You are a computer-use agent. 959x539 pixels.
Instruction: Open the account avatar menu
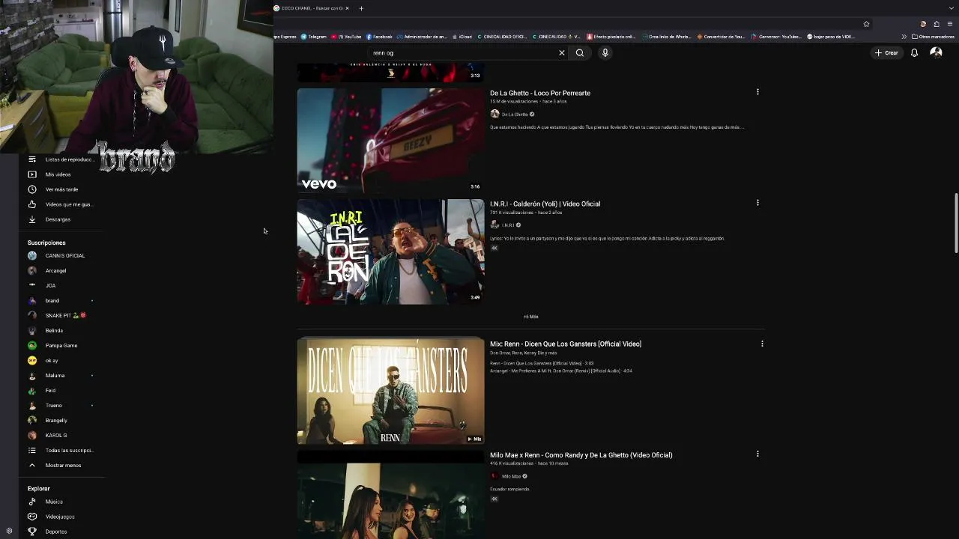tap(936, 52)
